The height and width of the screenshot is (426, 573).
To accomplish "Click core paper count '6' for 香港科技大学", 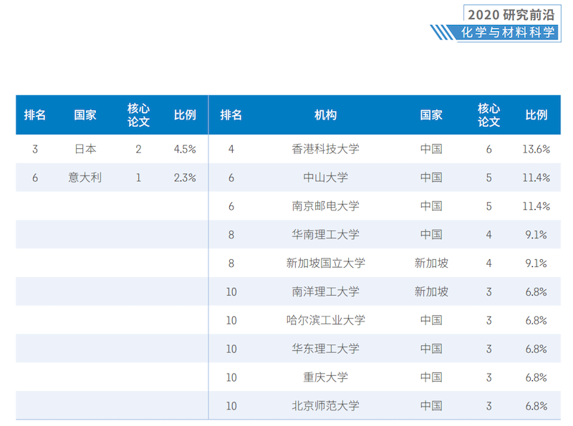I will coord(488,149).
